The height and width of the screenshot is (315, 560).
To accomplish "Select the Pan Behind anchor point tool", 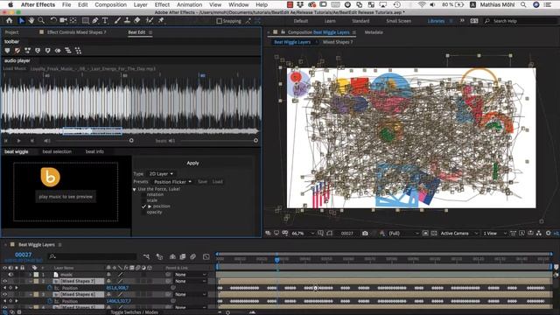I will click(73, 21).
